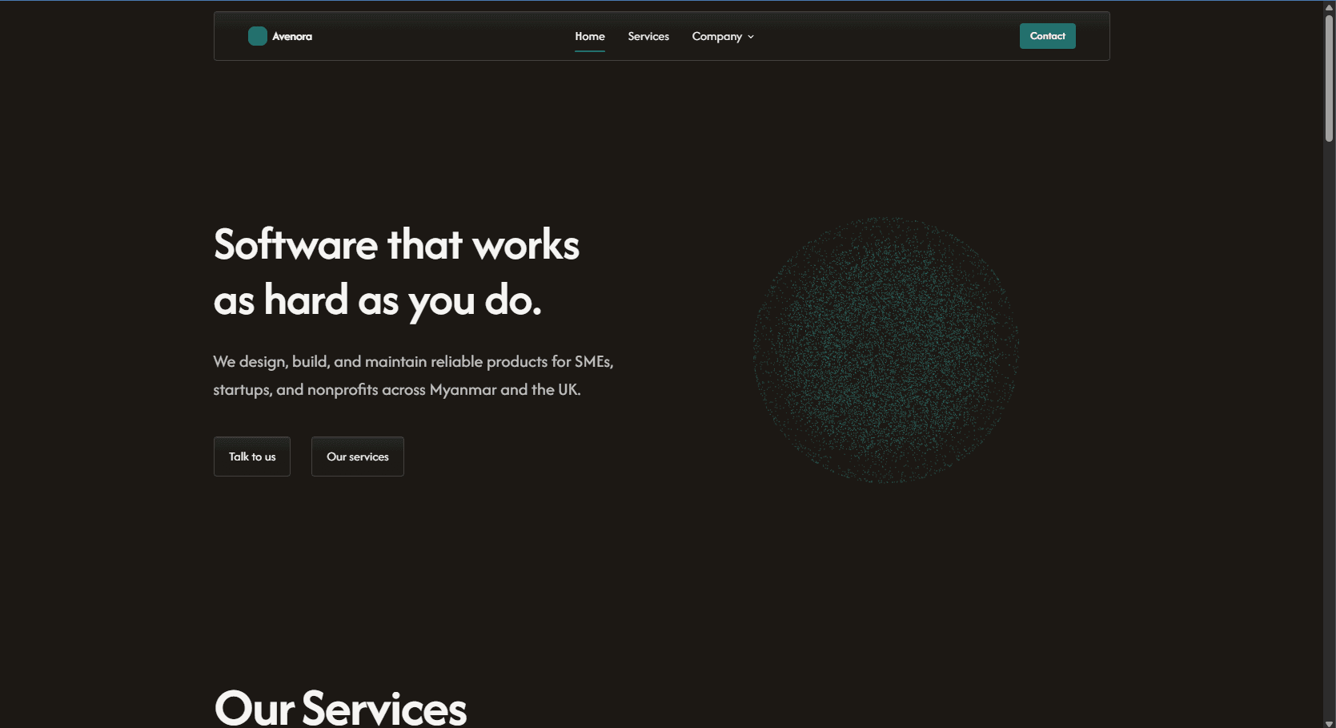Open the Services navigation link
Viewport: 1336px width, 728px height.
point(648,37)
